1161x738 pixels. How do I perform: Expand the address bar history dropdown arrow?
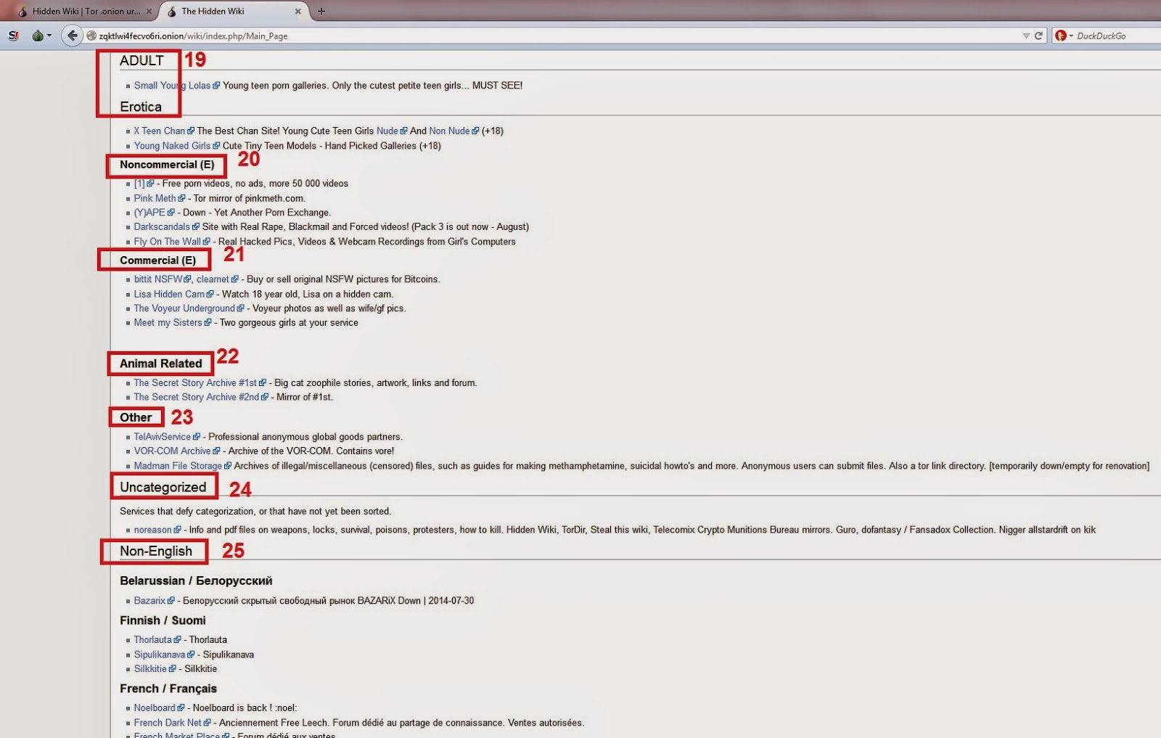pyautogui.click(x=1026, y=36)
